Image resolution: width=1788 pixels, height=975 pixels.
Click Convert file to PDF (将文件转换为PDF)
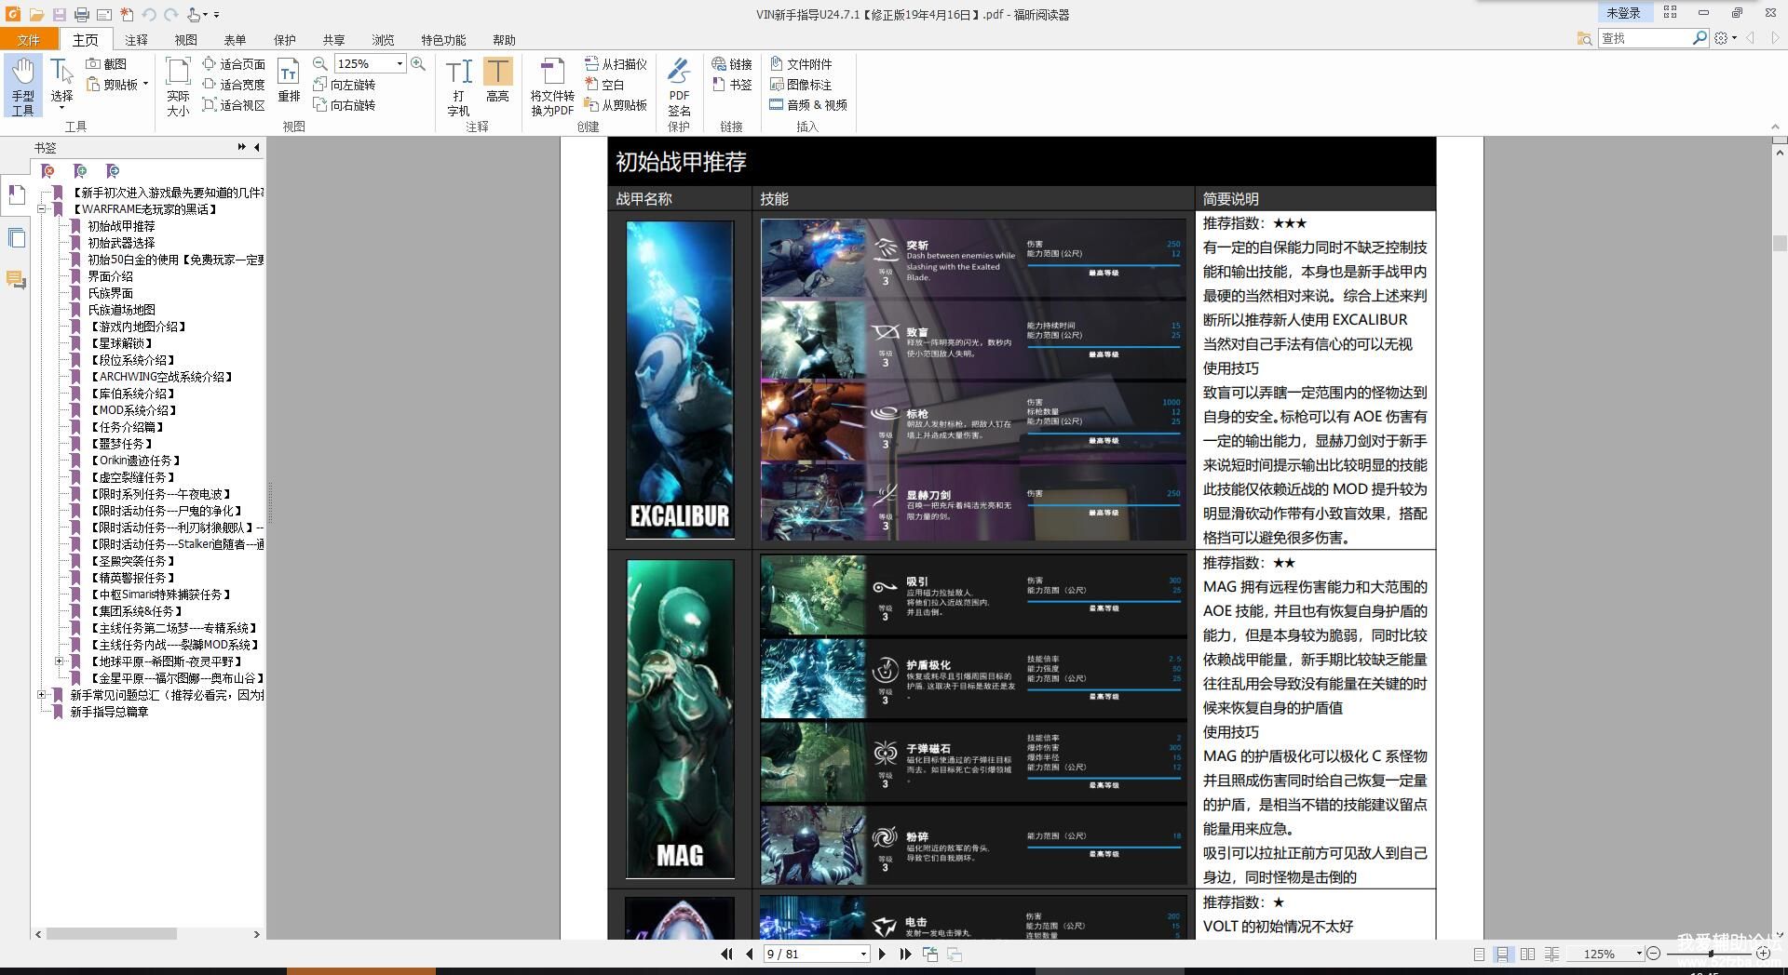point(552,87)
